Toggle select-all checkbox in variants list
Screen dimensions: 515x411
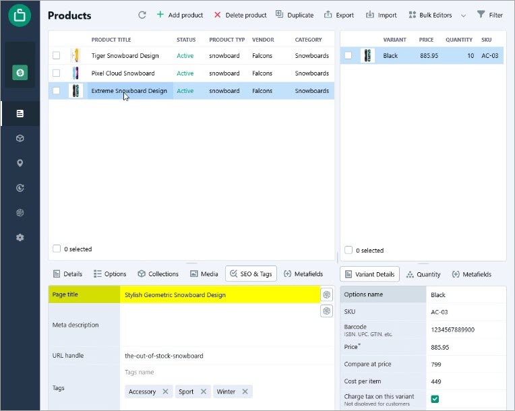coord(349,250)
